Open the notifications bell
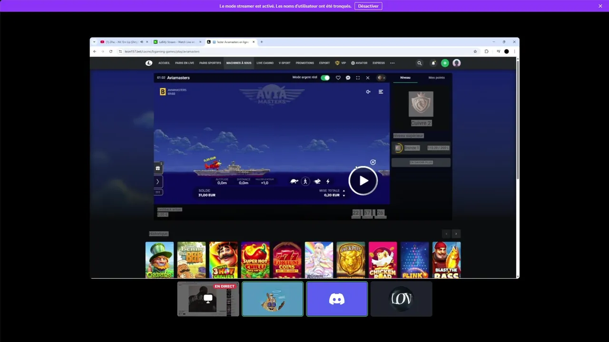 433,63
